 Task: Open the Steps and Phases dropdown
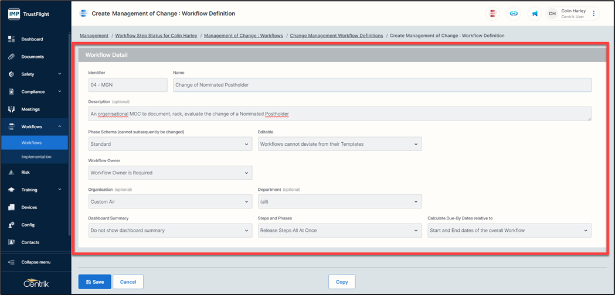340,231
